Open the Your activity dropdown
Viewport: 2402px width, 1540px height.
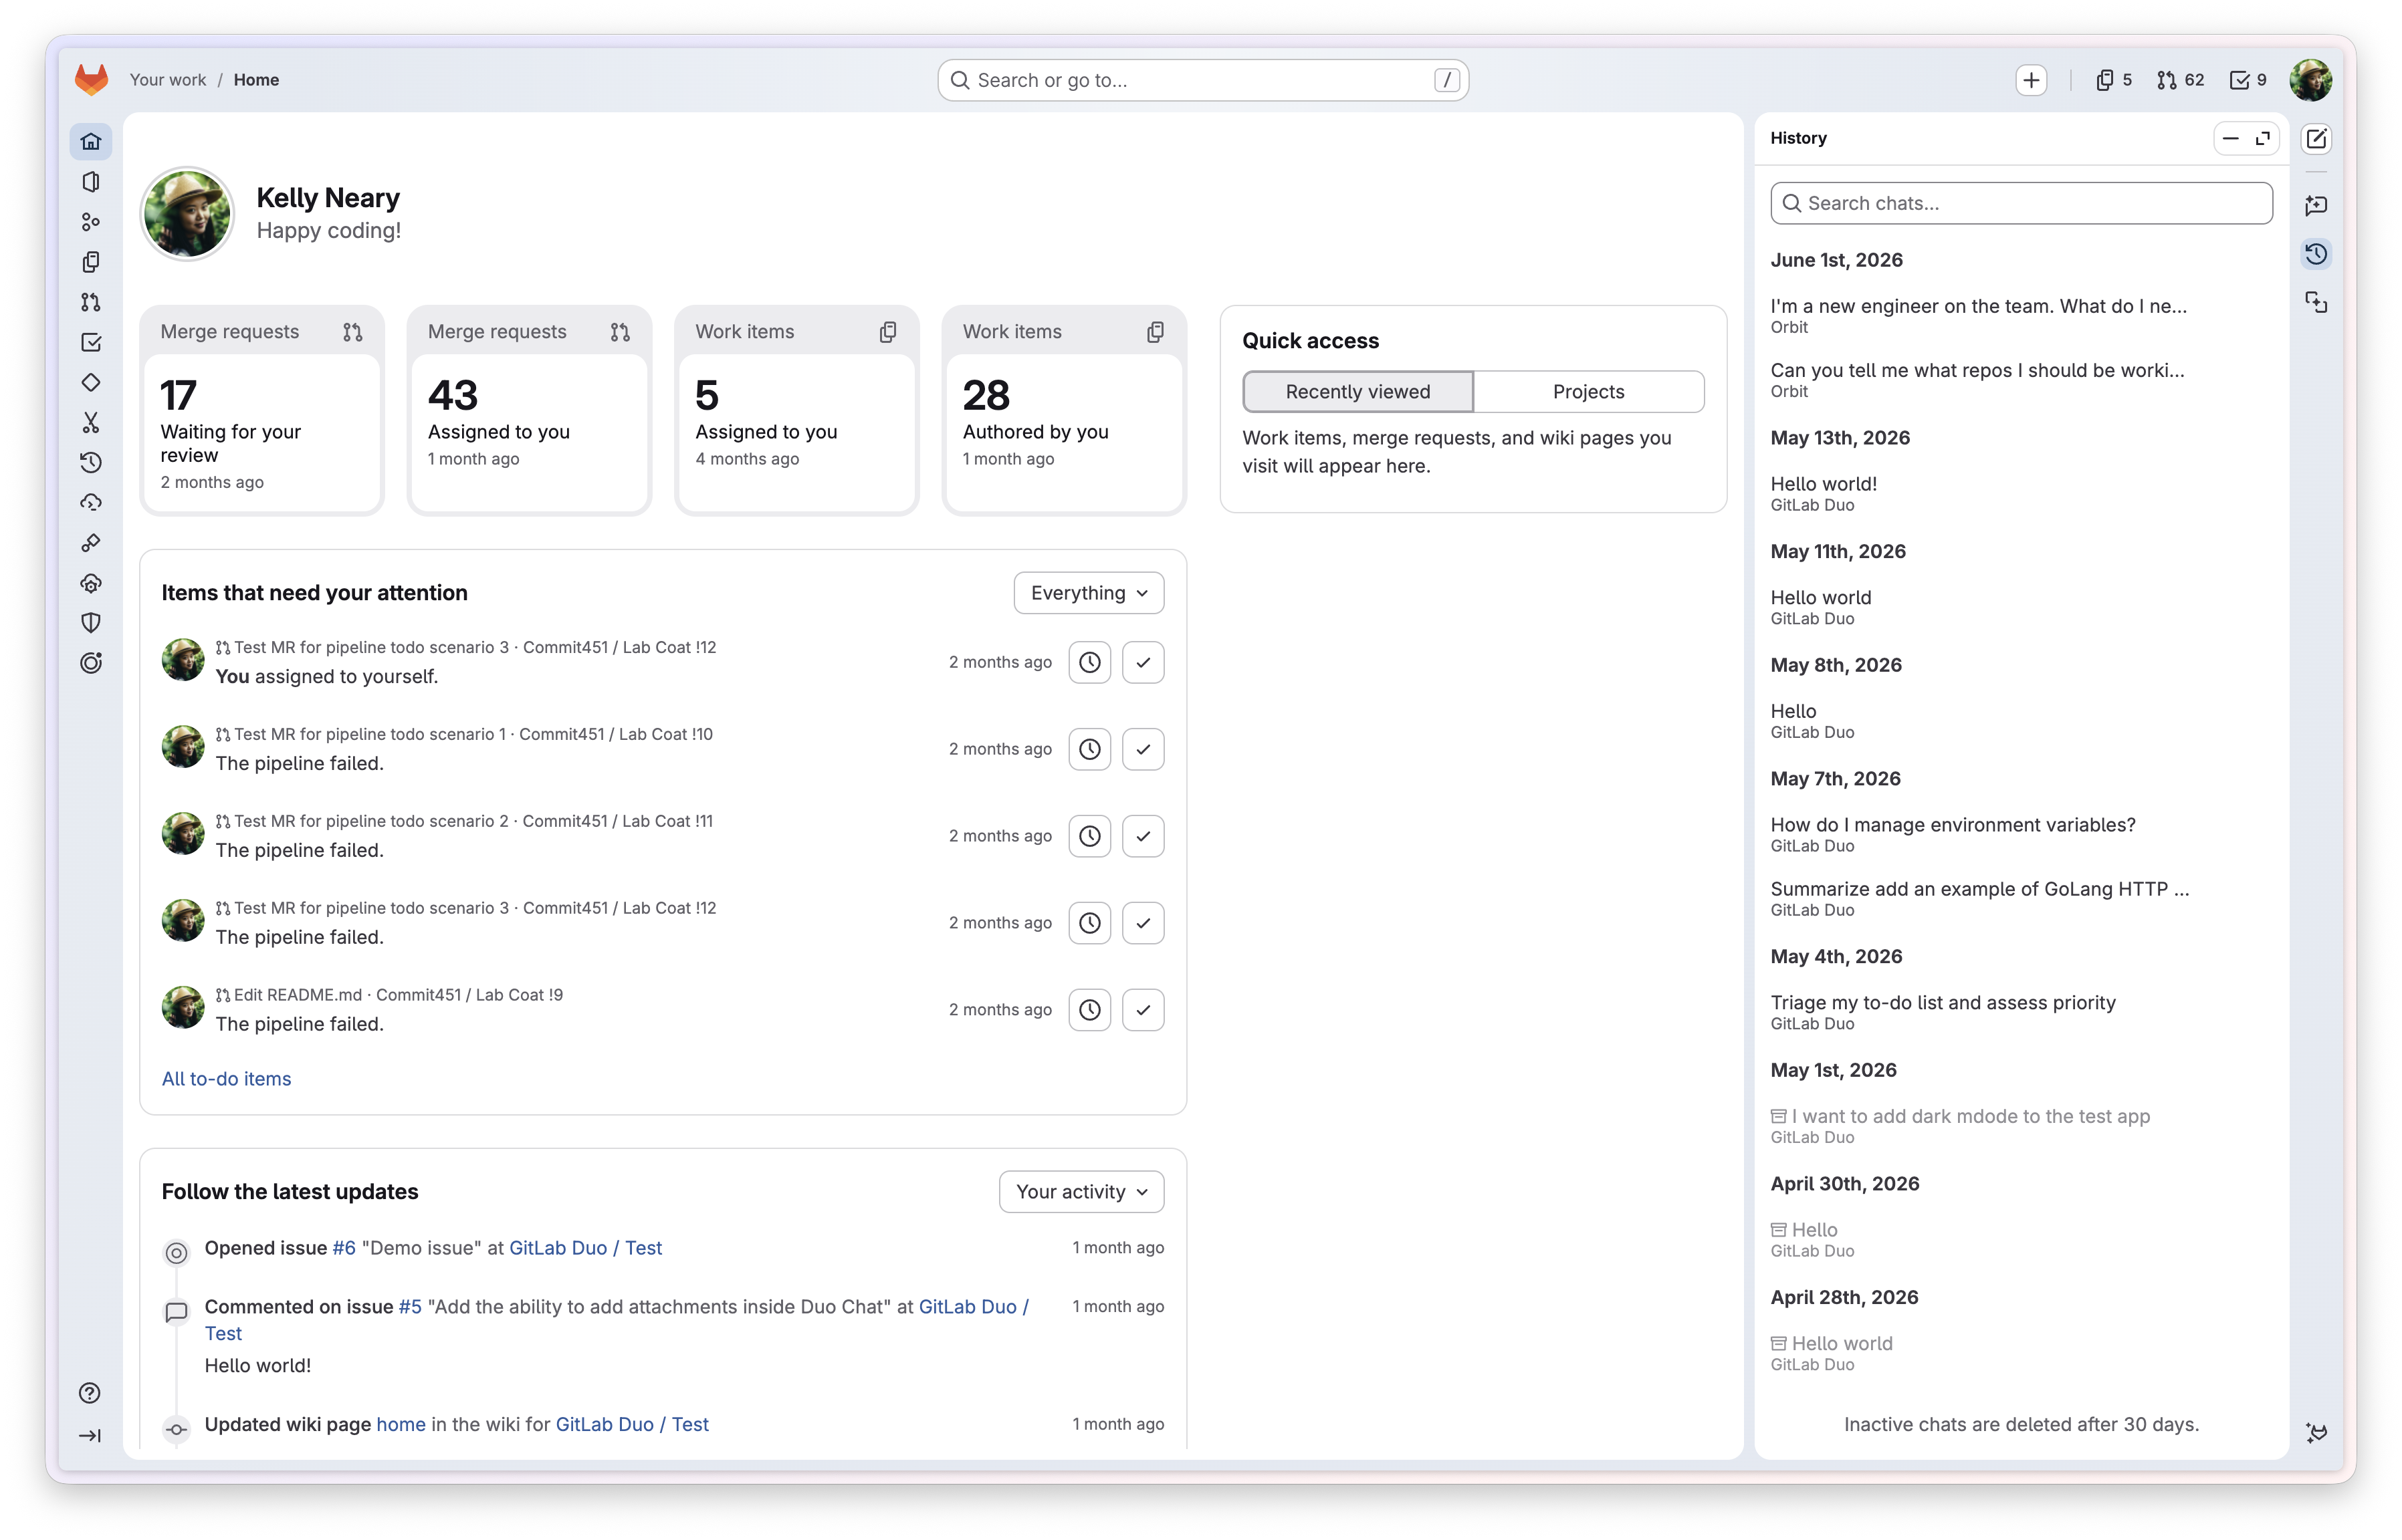1081,1192
